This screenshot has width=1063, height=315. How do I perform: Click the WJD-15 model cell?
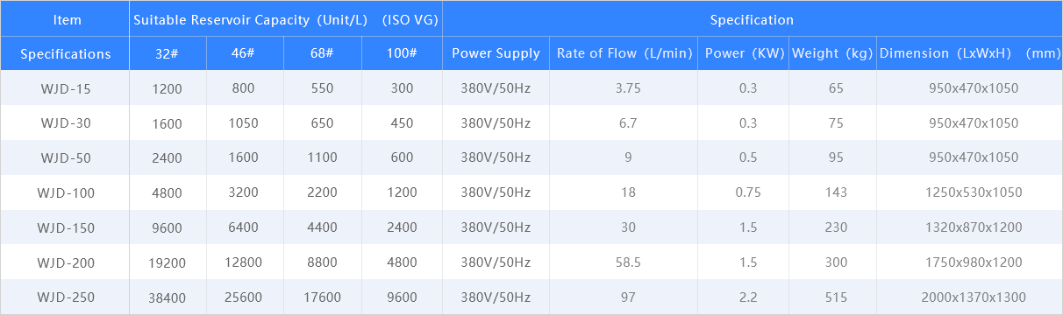pos(66,88)
